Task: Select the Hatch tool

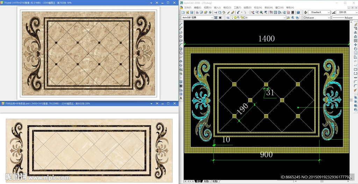Action: pos(181,82)
